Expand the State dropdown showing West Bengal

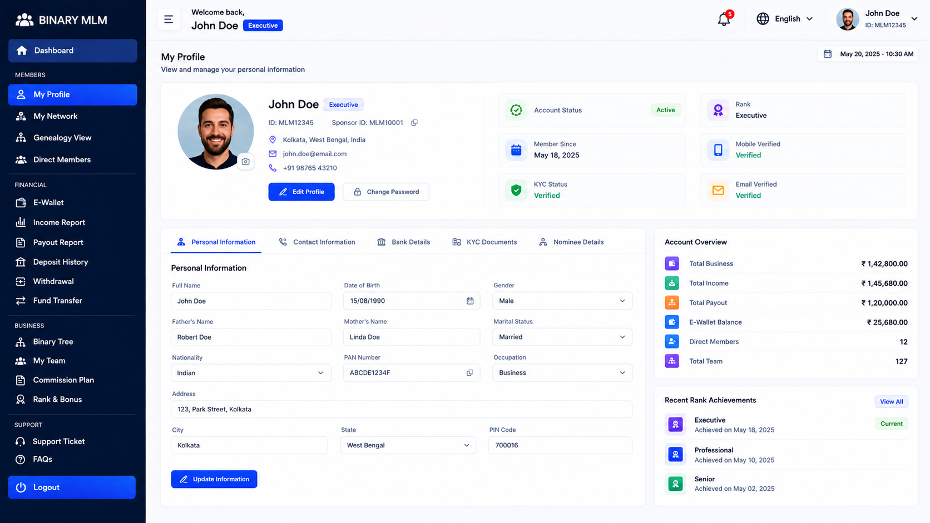(x=408, y=445)
